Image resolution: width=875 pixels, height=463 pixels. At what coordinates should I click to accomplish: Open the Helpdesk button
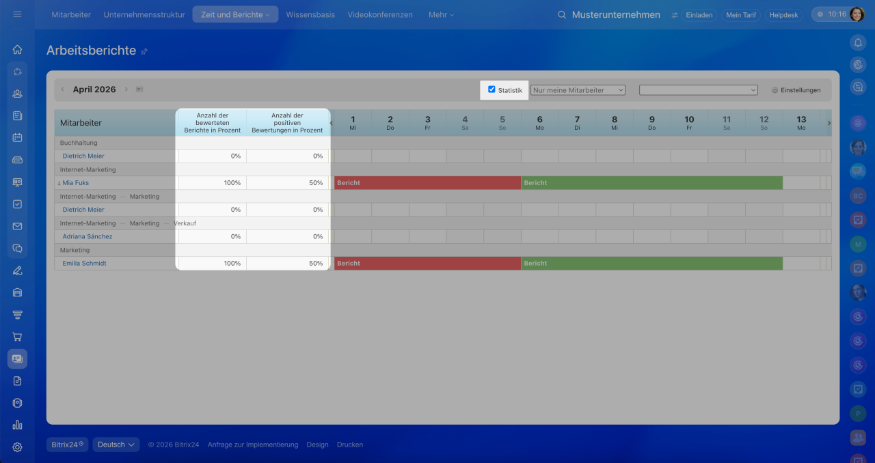click(x=783, y=14)
